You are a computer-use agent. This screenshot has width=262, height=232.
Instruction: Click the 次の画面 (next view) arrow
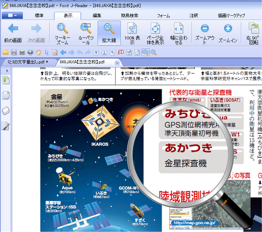point(36,33)
